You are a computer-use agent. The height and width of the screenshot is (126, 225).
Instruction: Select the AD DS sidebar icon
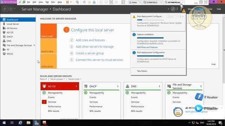point(4,33)
